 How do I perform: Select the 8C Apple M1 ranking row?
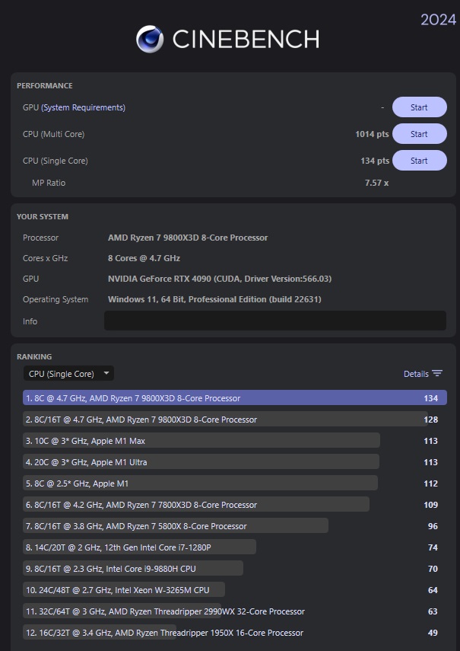(x=235, y=483)
